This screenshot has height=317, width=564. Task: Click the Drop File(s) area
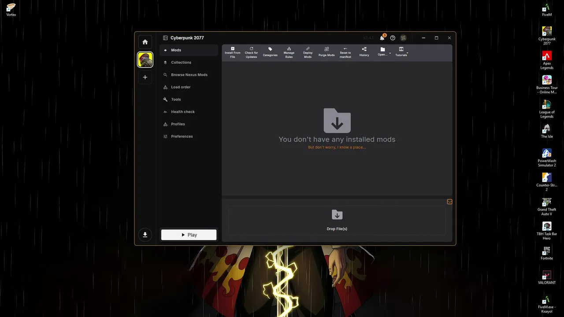(337, 220)
